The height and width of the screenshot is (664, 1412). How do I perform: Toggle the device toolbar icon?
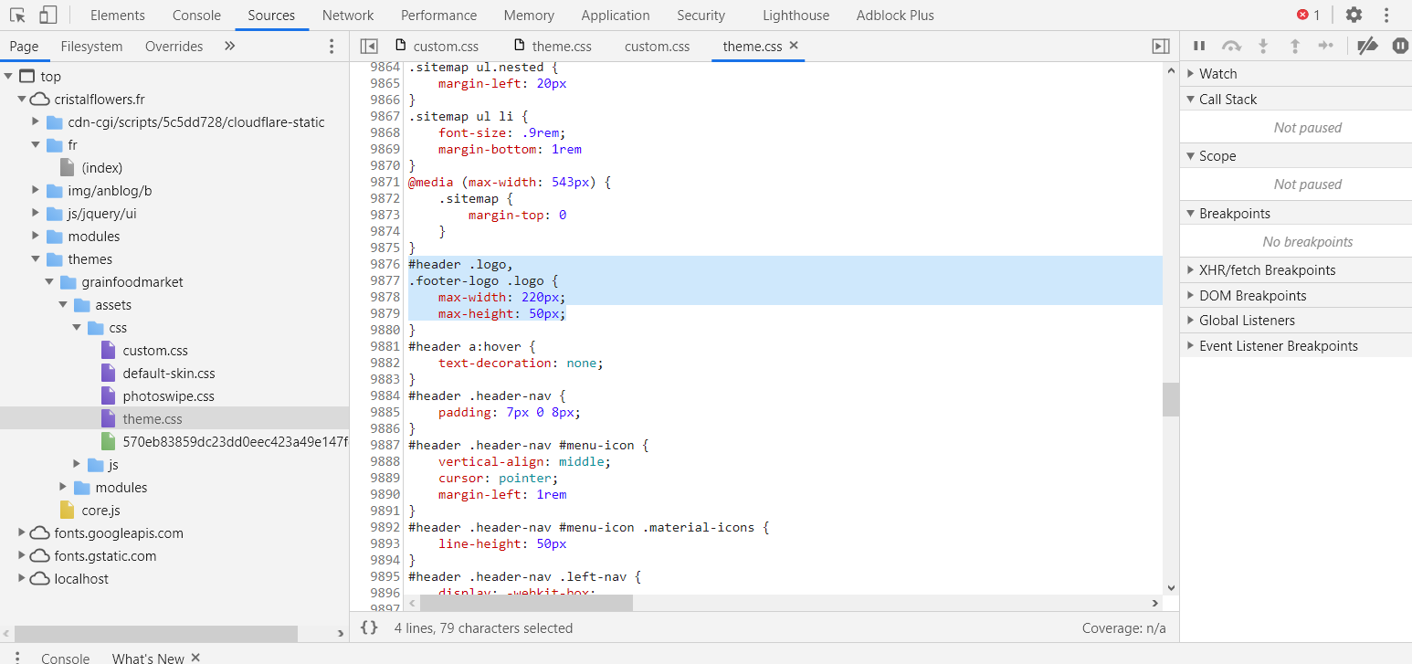pos(47,16)
